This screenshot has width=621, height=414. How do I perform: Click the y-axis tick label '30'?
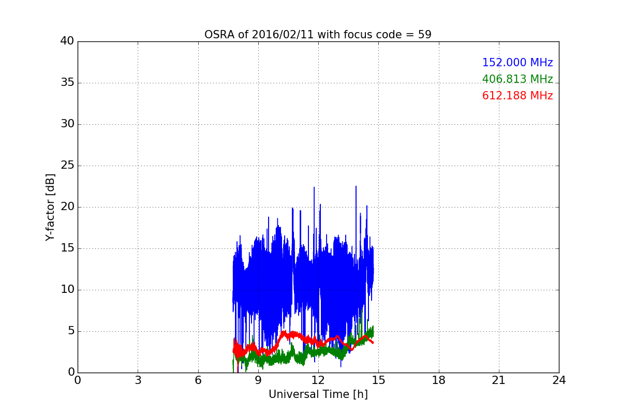coord(67,124)
